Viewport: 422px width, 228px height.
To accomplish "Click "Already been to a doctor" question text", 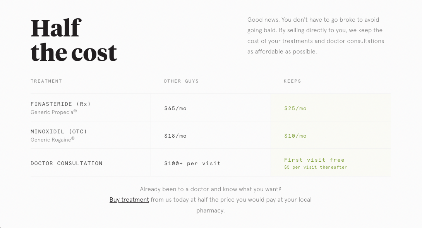I will tap(211, 189).
